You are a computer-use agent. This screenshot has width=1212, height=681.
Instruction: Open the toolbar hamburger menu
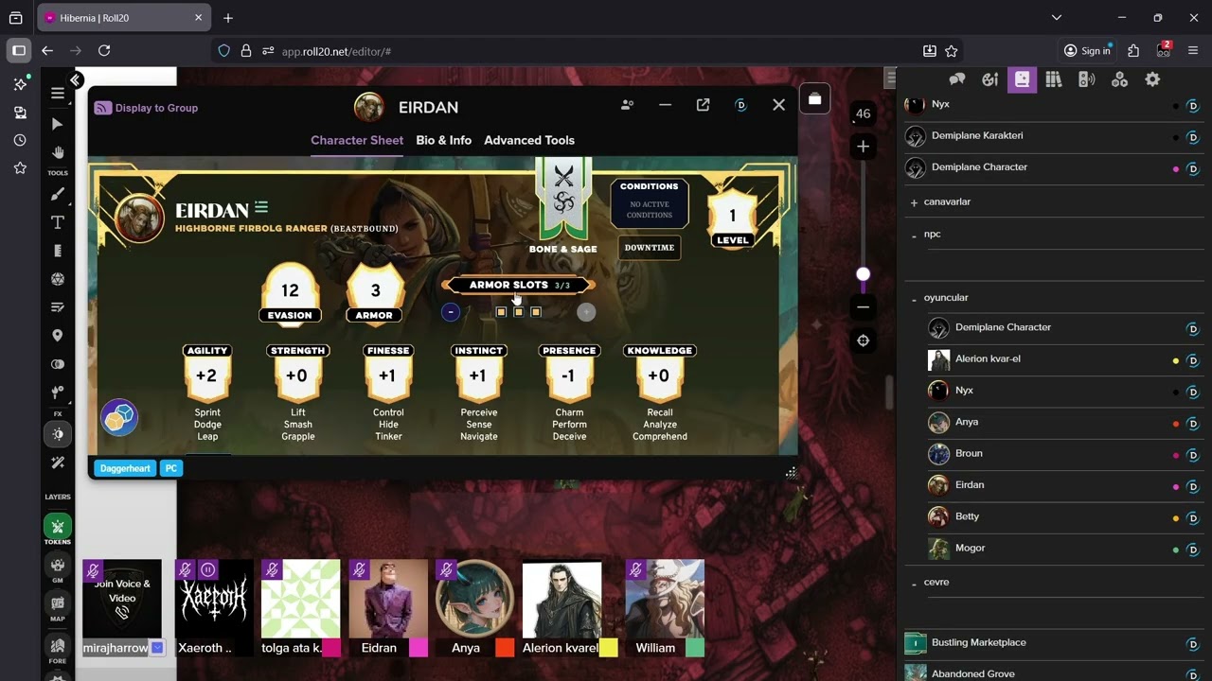(x=58, y=93)
